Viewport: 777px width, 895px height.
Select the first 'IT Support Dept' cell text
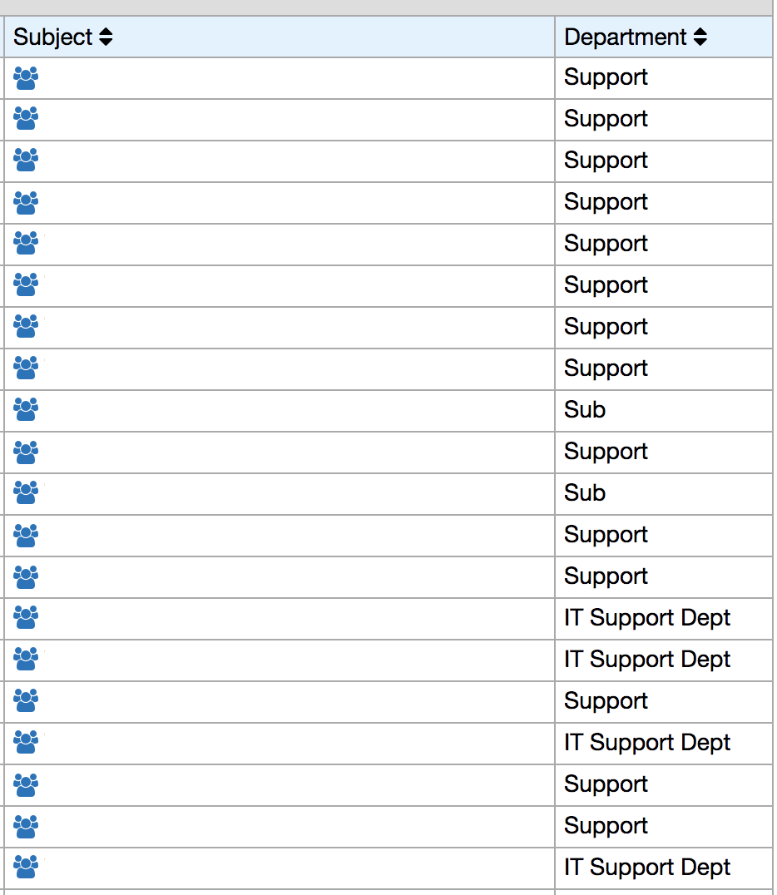coord(647,618)
